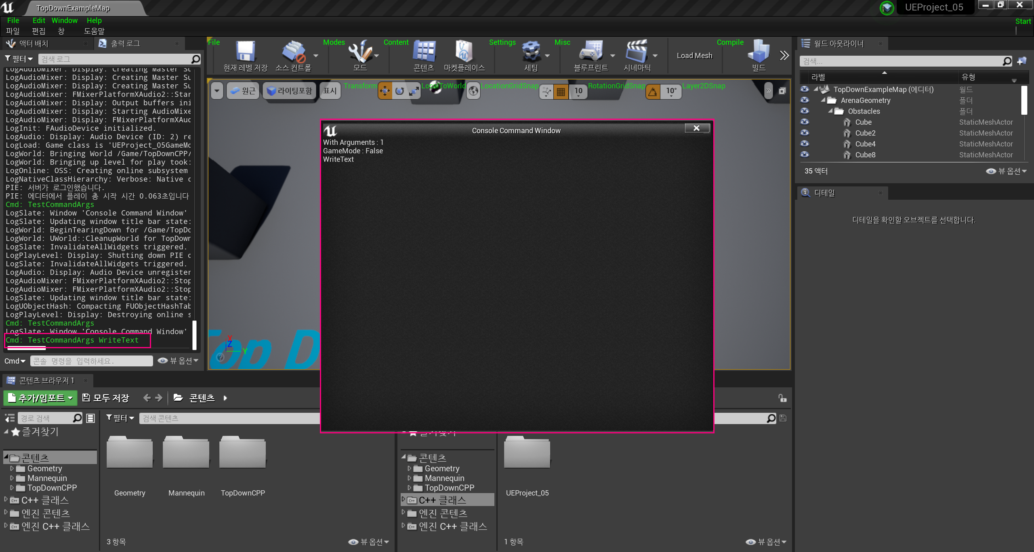
Task: Toggle location grid snapping button
Action: (x=561, y=92)
